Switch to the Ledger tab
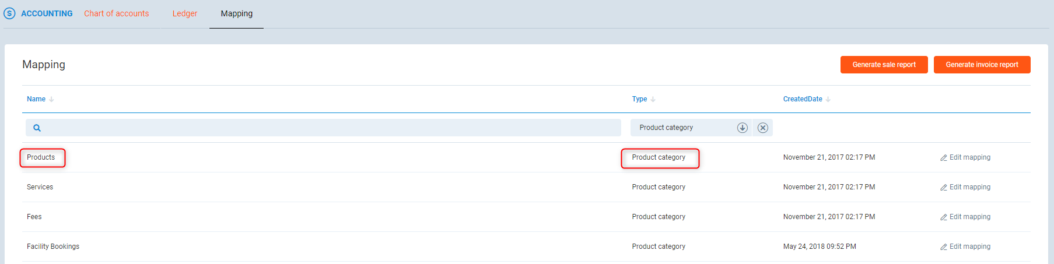The height and width of the screenshot is (264, 1054). click(184, 13)
